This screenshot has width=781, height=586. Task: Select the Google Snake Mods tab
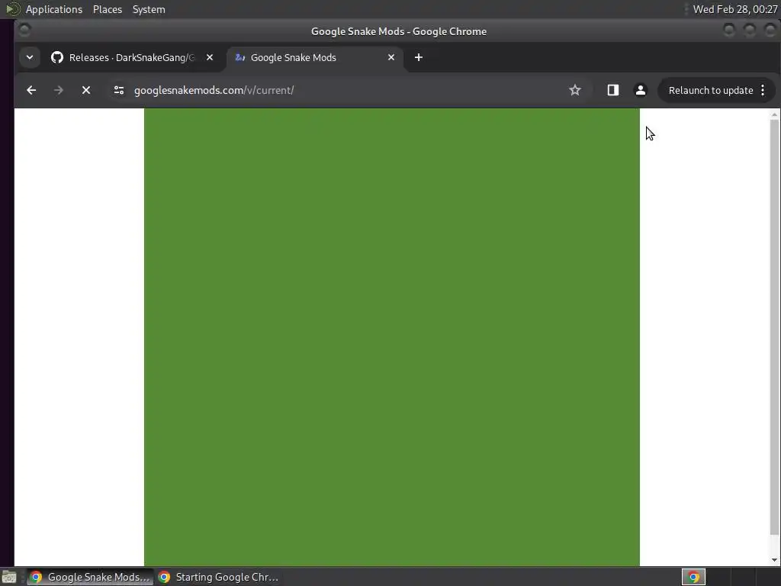click(315, 57)
